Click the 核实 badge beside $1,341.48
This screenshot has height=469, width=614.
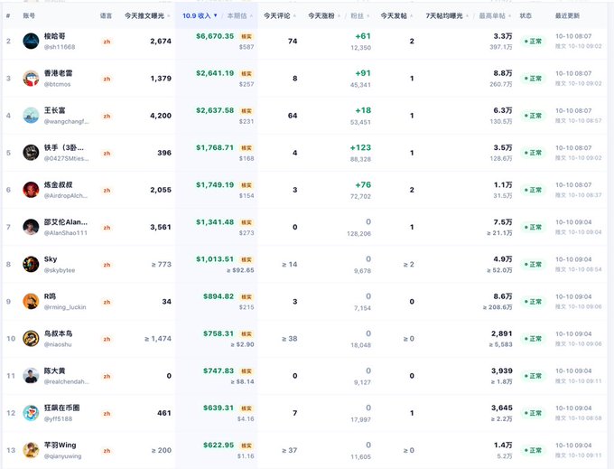coord(247,222)
